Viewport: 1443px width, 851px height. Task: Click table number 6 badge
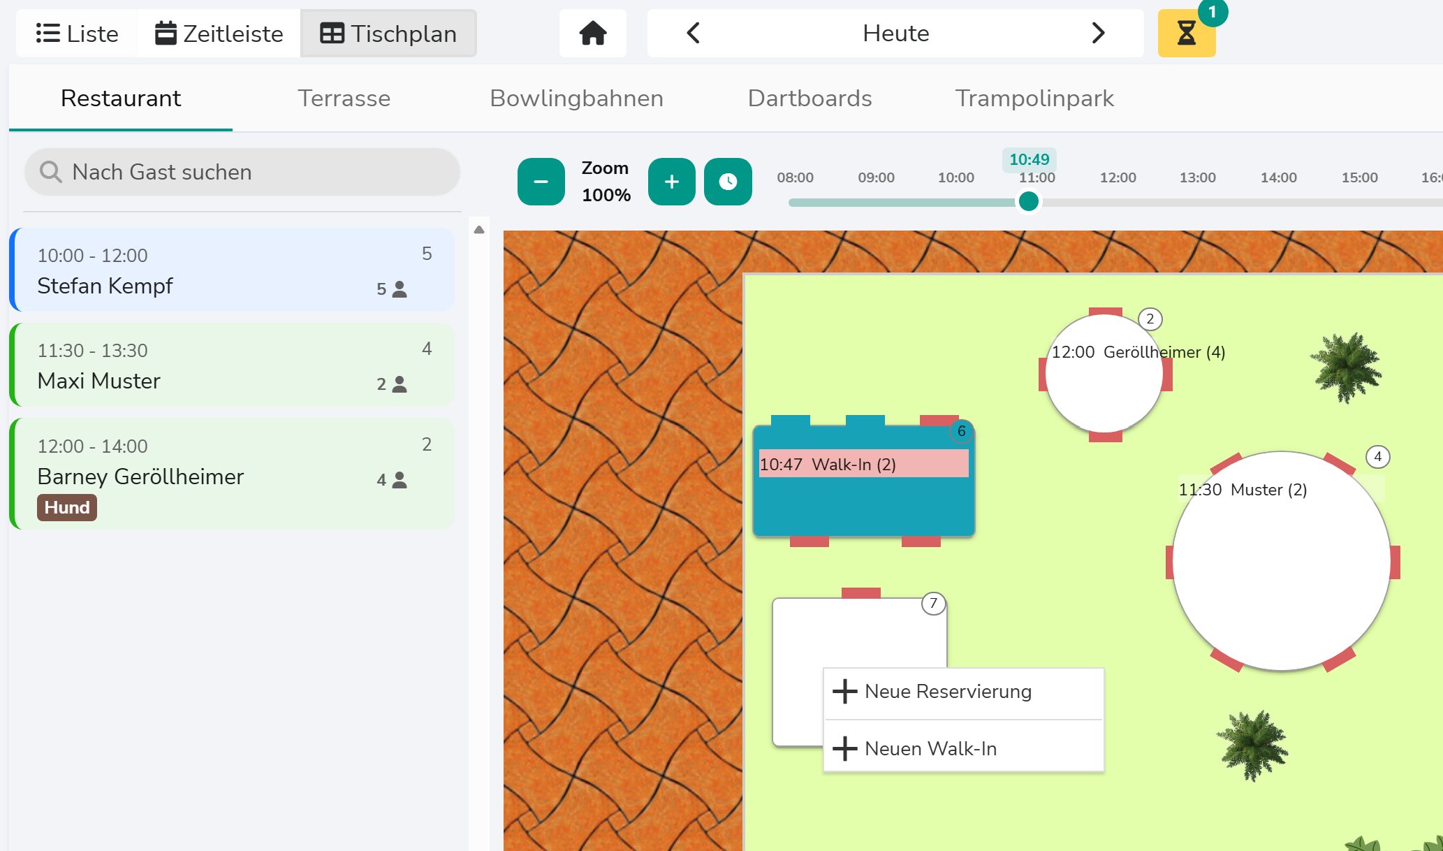[x=962, y=431]
